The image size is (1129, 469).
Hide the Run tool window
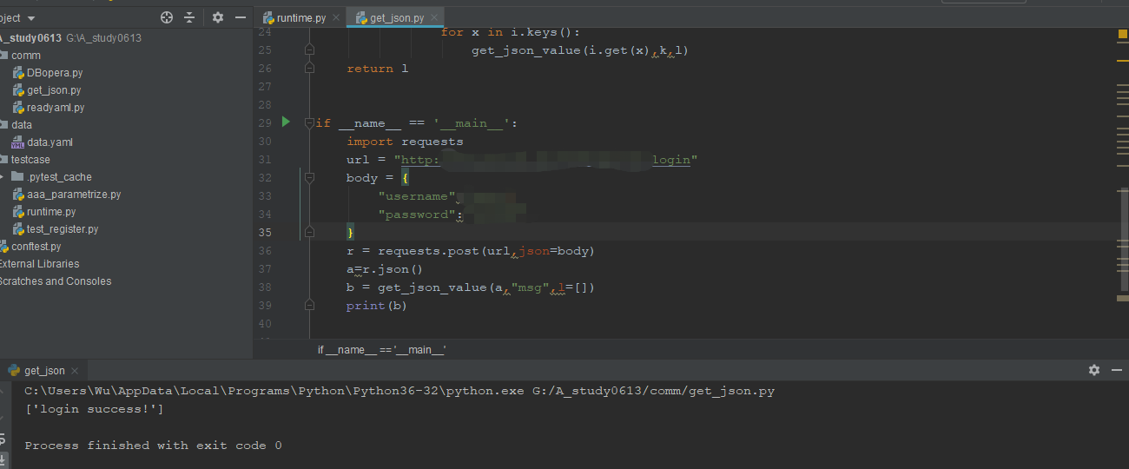coord(1117,370)
